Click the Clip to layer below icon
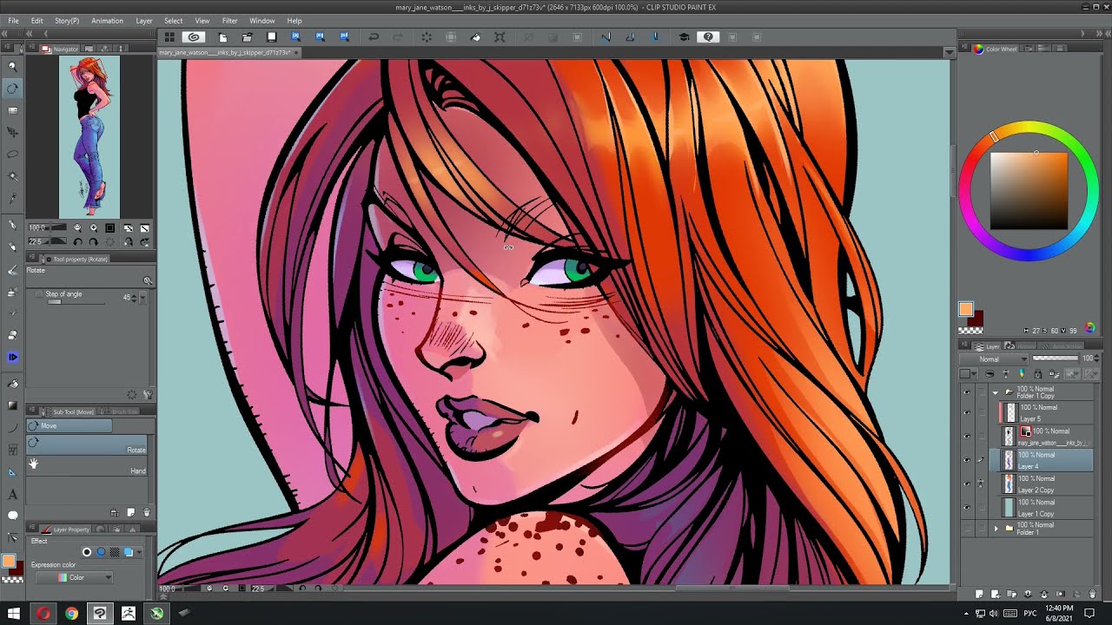1112x625 pixels. pyautogui.click(x=990, y=374)
